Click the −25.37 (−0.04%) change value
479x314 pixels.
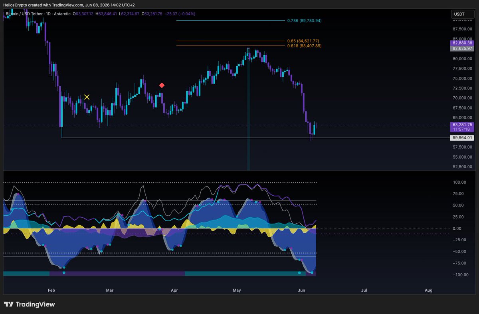click(x=181, y=14)
